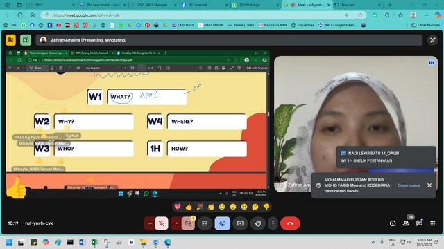Click the red Leave call button

coord(290,223)
